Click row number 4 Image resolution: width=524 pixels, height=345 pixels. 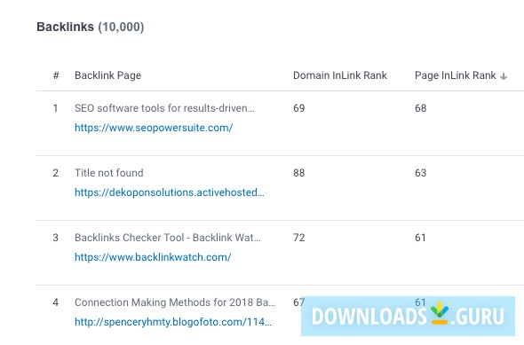[55, 302]
